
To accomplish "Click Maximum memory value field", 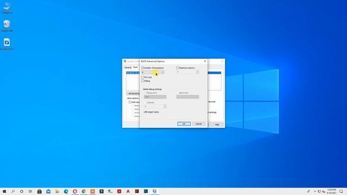I will [x=186, y=72].
